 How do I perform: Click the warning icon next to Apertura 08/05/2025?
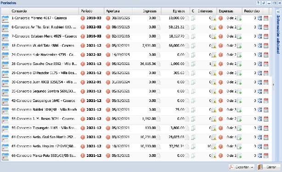point(108,27)
